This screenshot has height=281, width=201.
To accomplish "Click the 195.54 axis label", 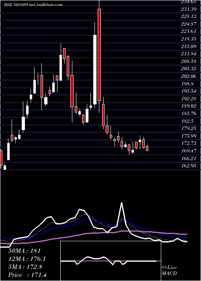I will coord(189,91).
